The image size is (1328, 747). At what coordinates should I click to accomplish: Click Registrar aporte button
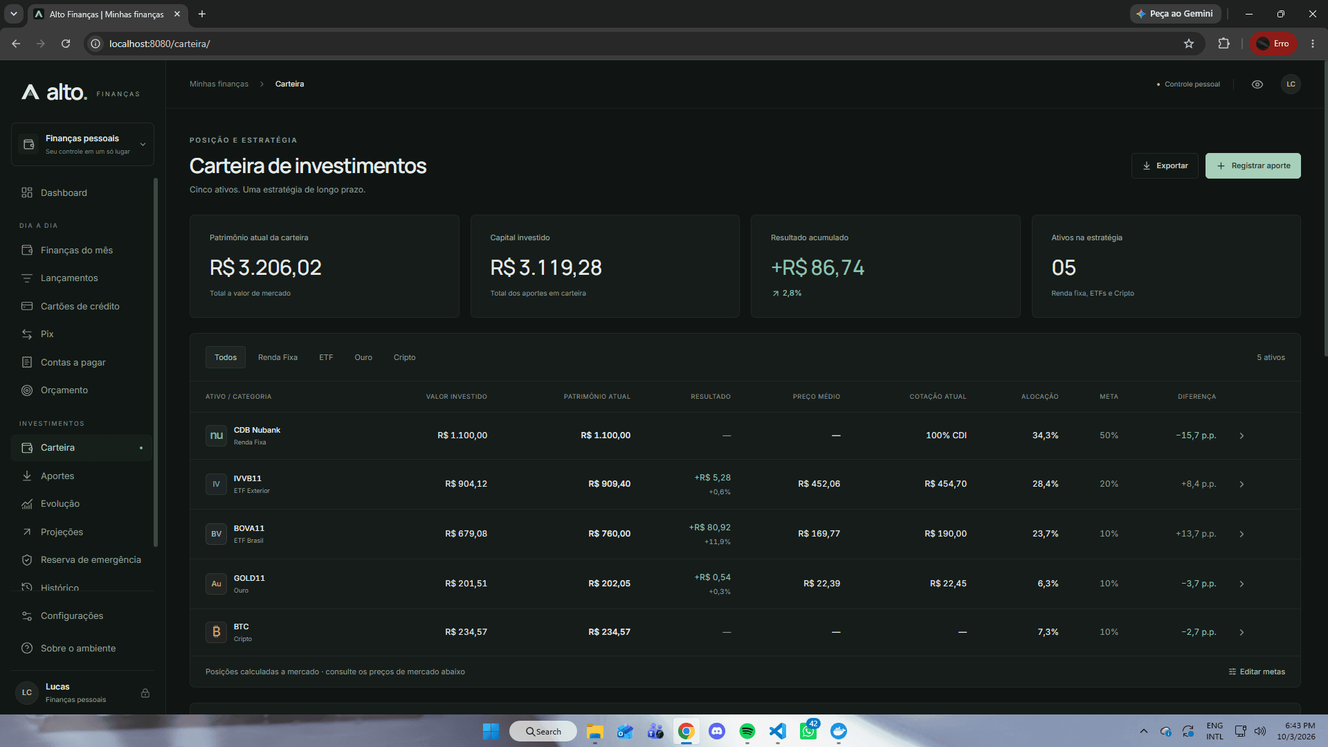coord(1253,165)
